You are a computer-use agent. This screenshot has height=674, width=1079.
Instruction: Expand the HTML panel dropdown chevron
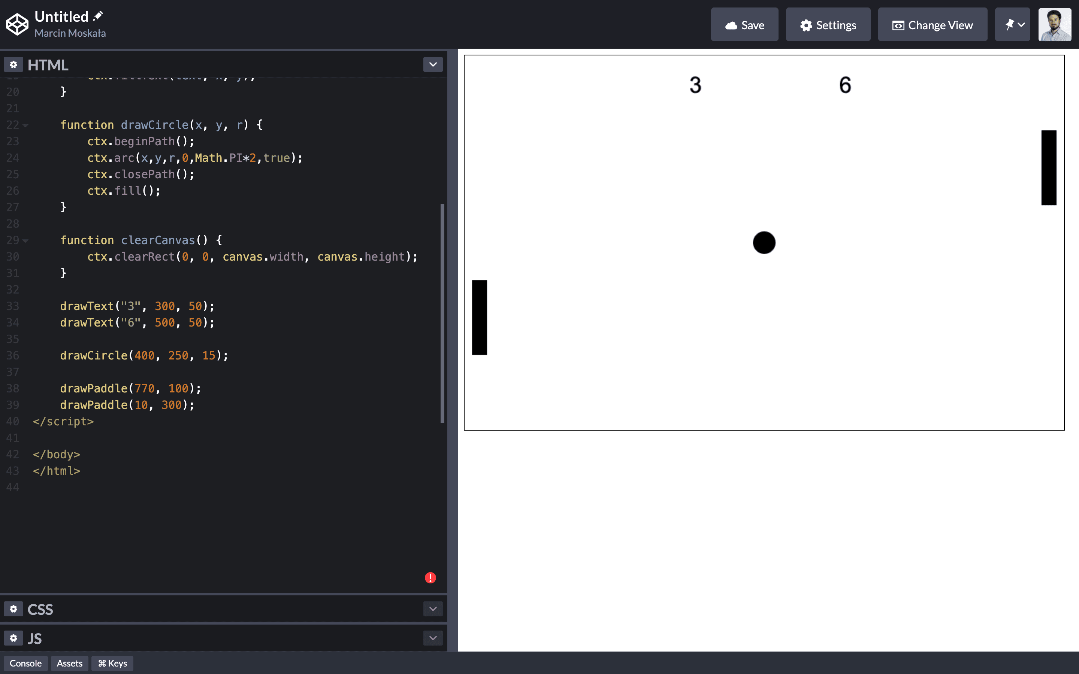(432, 65)
